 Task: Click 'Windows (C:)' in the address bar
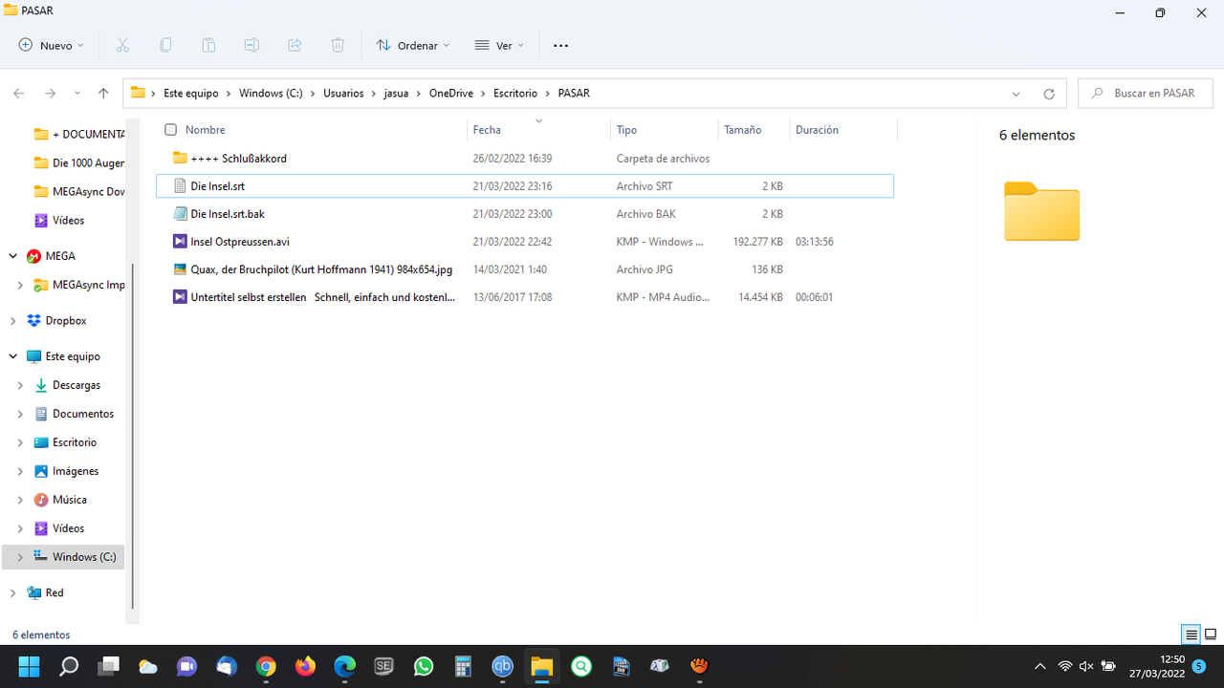tap(271, 94)
